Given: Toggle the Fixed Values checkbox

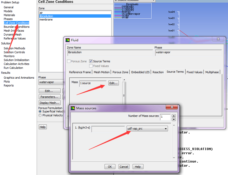Looking at the screenshot, I should (x=91, y=66).
